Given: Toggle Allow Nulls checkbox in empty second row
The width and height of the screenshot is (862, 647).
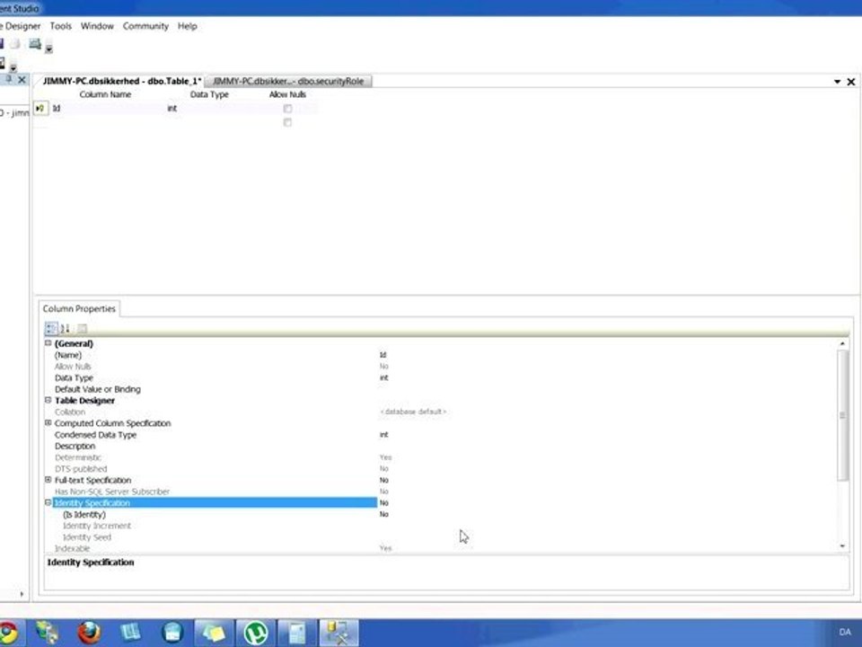Looking at the screenshot, I should tap(287, 123).
